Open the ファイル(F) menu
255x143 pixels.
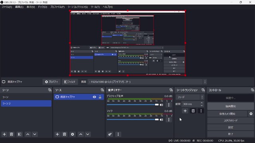(x=7, y=7)
